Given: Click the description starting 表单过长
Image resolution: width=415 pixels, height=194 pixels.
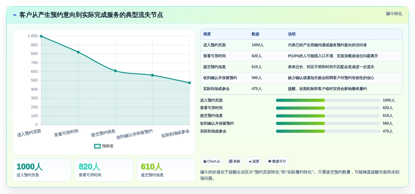Looking at the screenshot, I should [331, 67].
